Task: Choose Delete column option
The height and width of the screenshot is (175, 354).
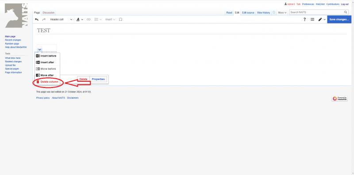Action: point(47,82)
